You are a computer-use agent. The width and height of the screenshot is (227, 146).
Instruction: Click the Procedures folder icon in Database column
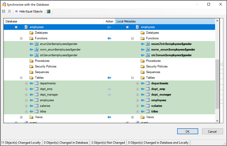[x=31, y=61]
